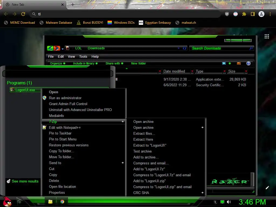The image size is (276, 207).
Task: Select Properties in the context menu
Action: tap(84, 192)
